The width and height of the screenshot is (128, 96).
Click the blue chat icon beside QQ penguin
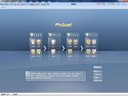(105, 4)
